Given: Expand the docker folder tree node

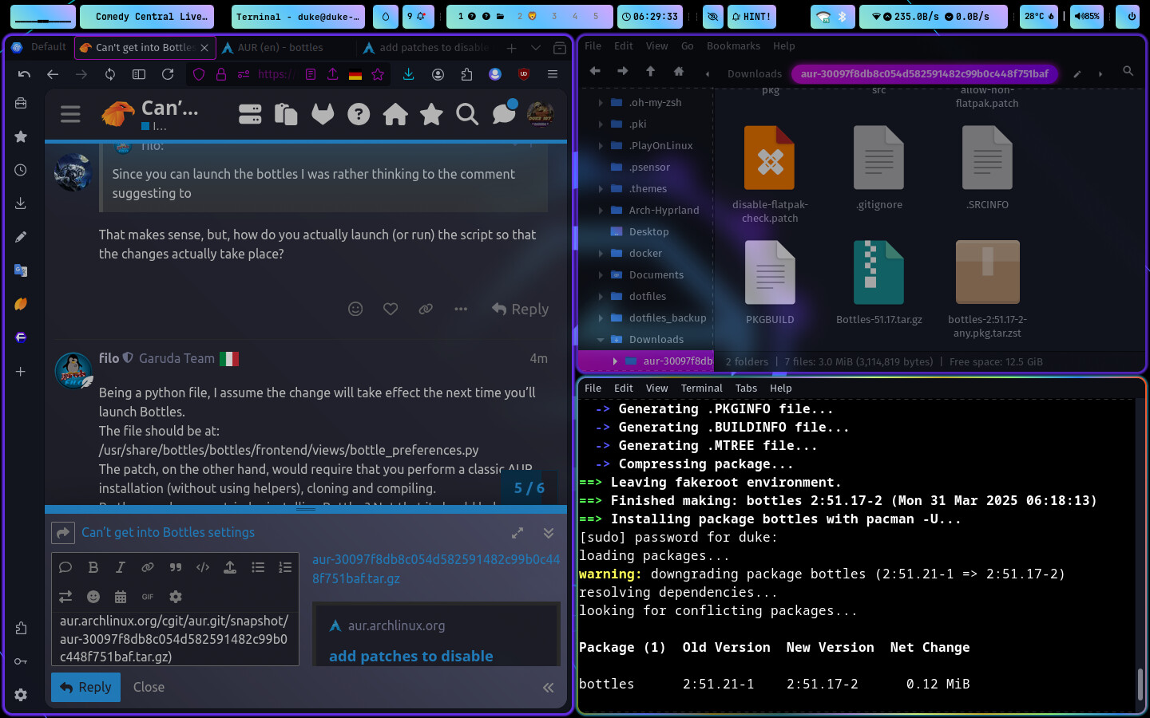Looking at the screenshot, I should tap(601, 253).
